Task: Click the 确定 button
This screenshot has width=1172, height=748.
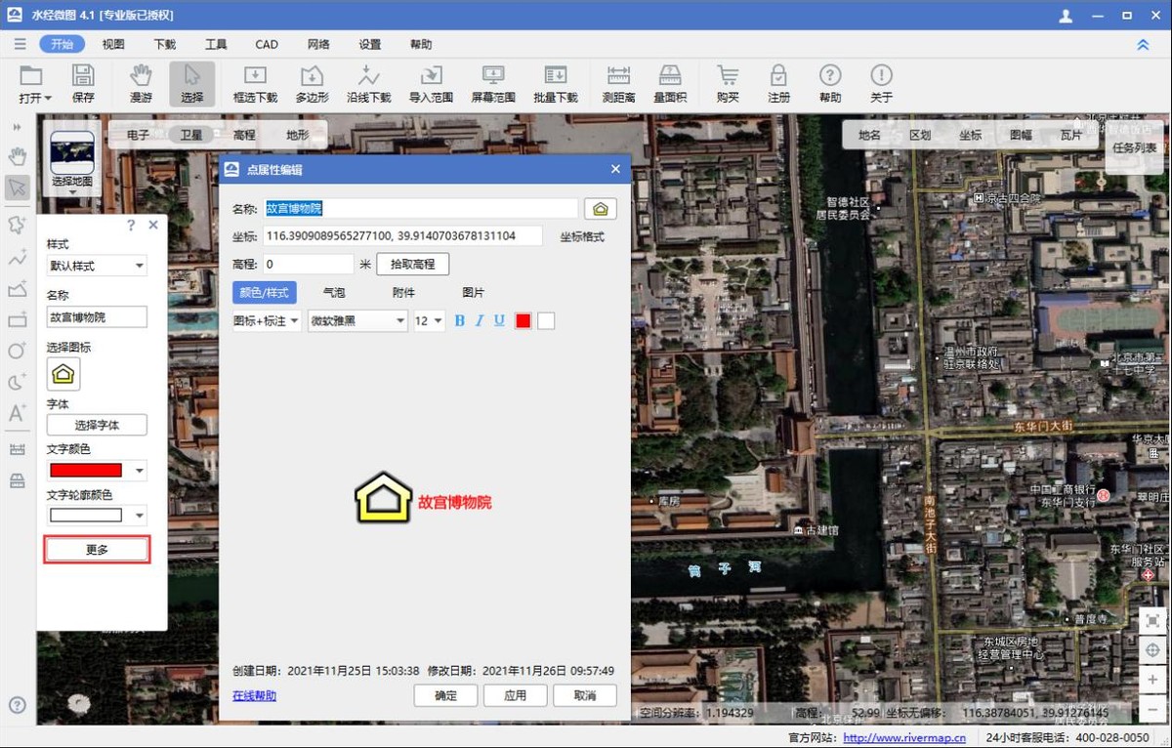Action: pyautogui.click(x=445, y=695)
